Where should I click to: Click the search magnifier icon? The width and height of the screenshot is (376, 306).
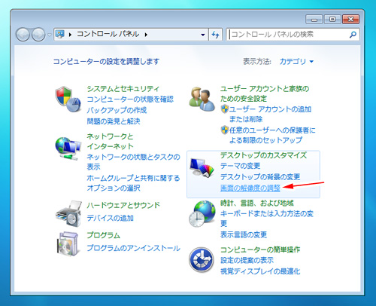[x=353, y=35]
